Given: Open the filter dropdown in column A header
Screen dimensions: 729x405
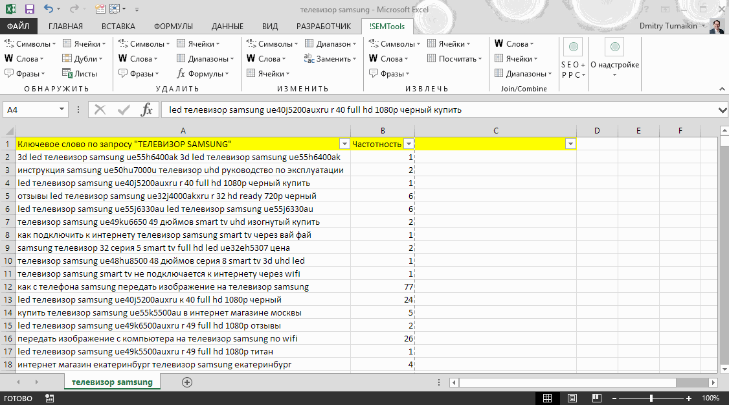Looking at the screenshot, I should pos(344,144).
